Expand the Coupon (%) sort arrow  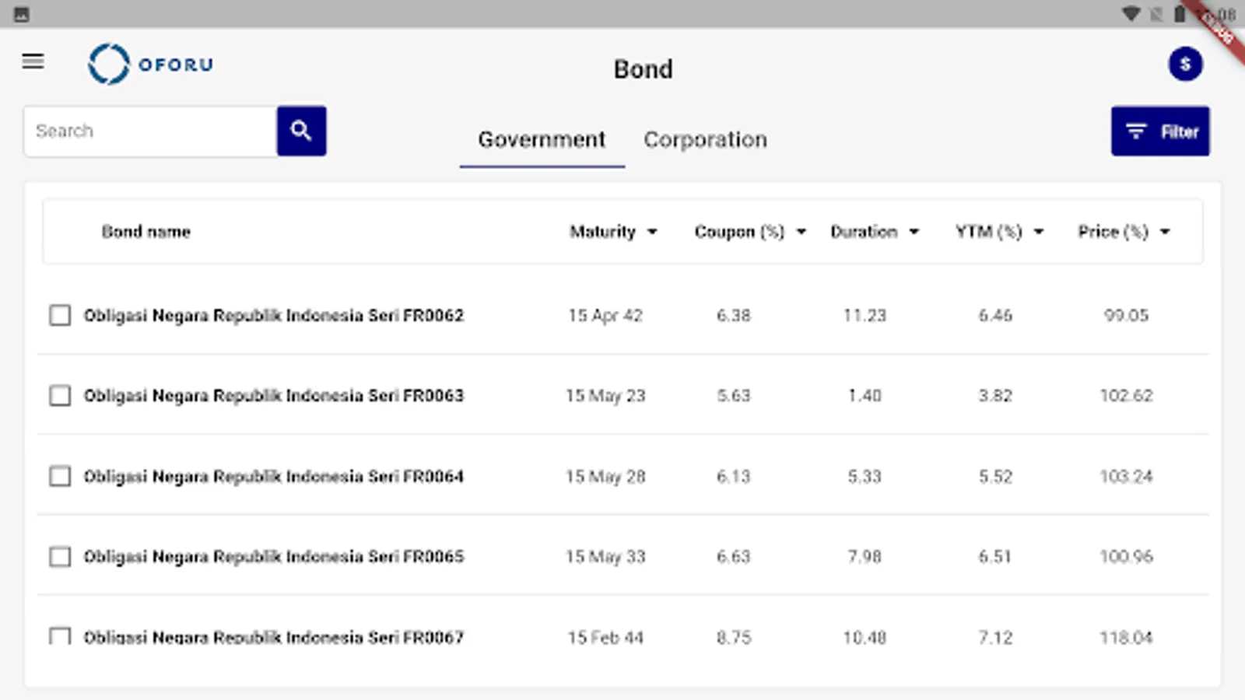[801, 232]
